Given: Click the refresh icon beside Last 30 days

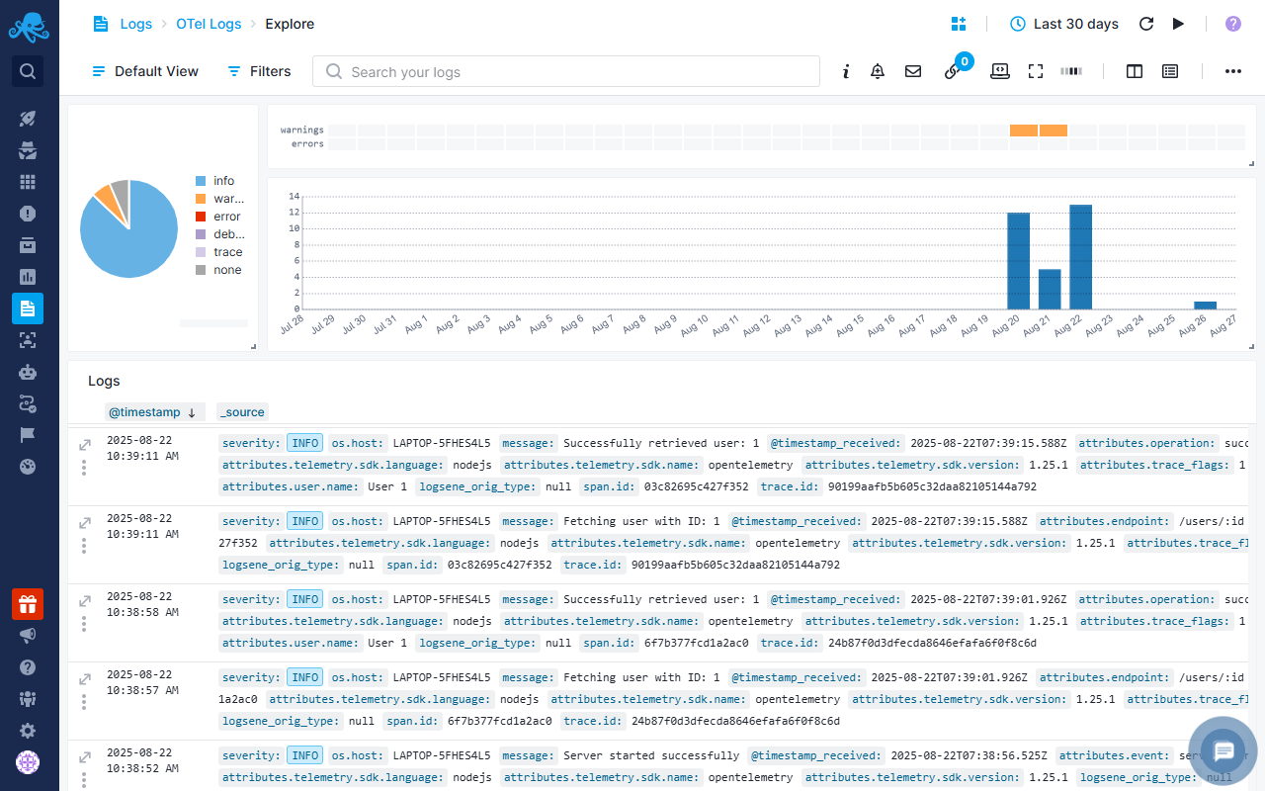Looking at the screenshot, I should (x=1146, y=24).
